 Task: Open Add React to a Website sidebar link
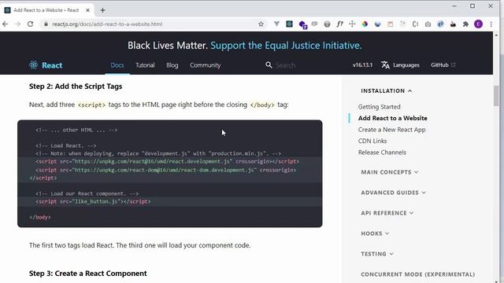393,118
